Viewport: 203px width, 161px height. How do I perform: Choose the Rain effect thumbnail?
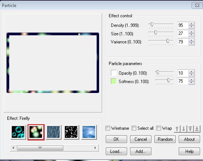click(x=53, y=132)
